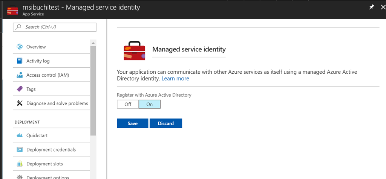
Task: Save the managed identity setting
Action: [x=132, y=123]
